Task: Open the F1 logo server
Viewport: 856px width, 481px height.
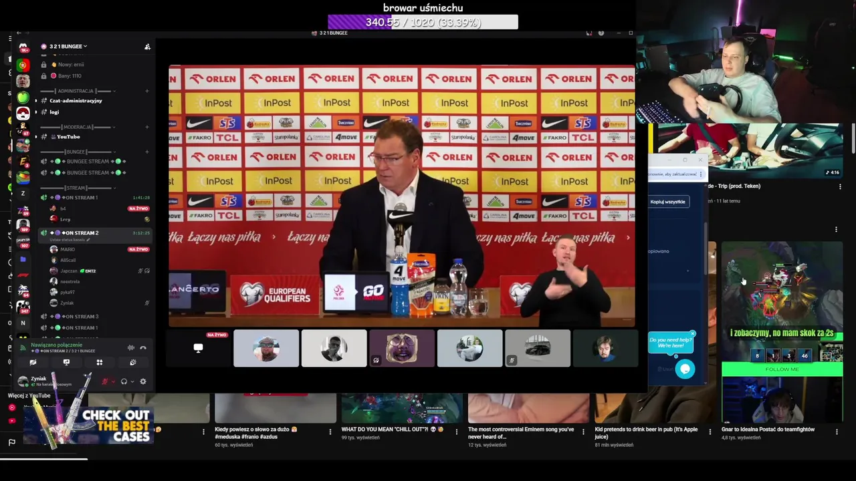Action: pyautogui.click(x=23, y=275)
